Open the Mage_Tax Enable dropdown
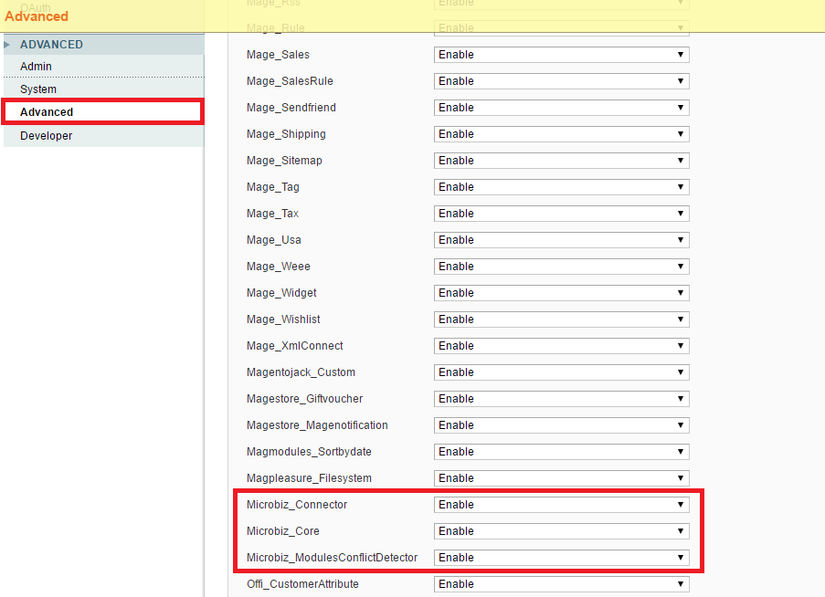Screen dimensions: 825x597 [x=561, y=214]
